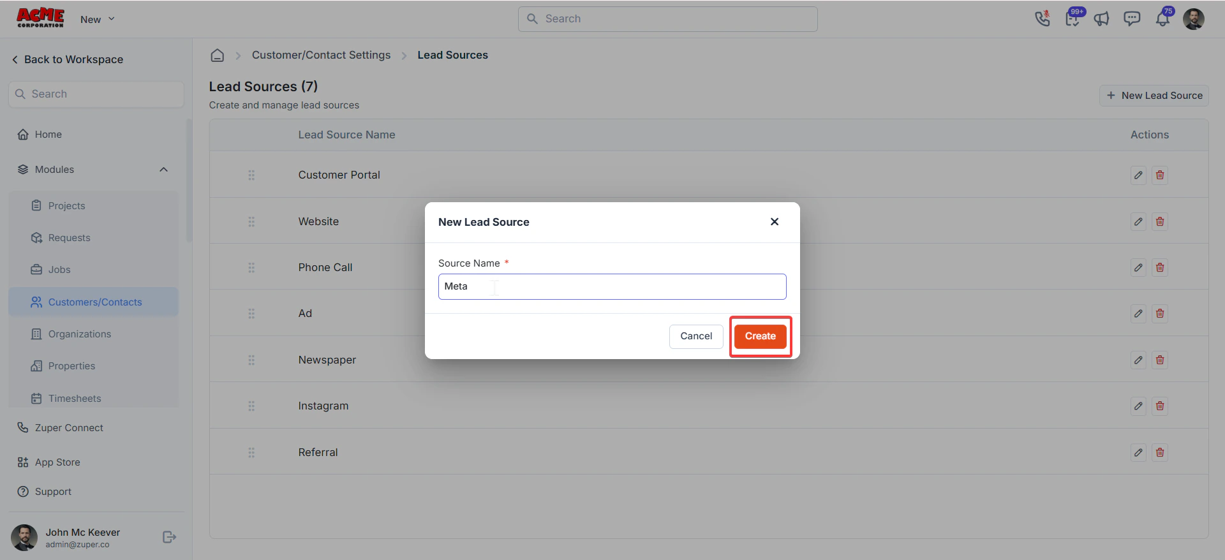
Task: Delete the Ad lead source
Action: pos(1160,313)
